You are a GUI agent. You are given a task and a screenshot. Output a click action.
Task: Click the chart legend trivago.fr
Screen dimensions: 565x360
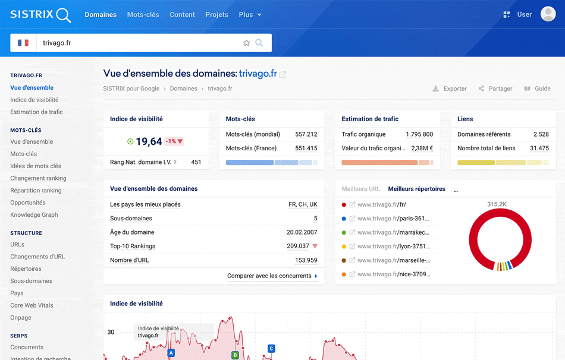coord(147,336)
